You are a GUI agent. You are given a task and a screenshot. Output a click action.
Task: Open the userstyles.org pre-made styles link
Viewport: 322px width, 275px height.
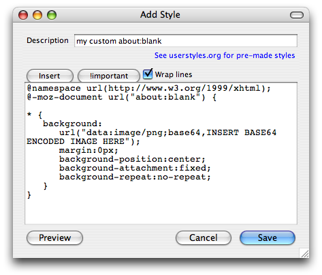pos(225,55)
